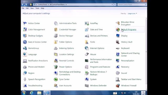Screen dimensions: 168x95
Task: Open the Display monitor icon
Action: point(118,36)
